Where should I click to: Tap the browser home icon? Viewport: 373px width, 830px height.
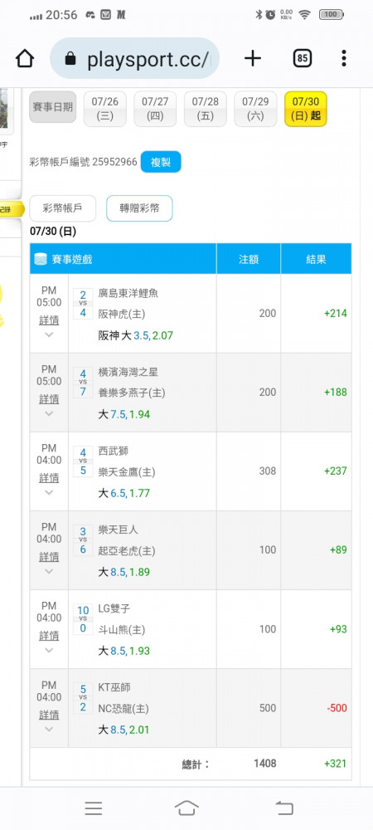pos(25,59)
